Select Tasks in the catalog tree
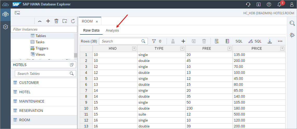Screen dimensions: 297x129 click(40, 42)
